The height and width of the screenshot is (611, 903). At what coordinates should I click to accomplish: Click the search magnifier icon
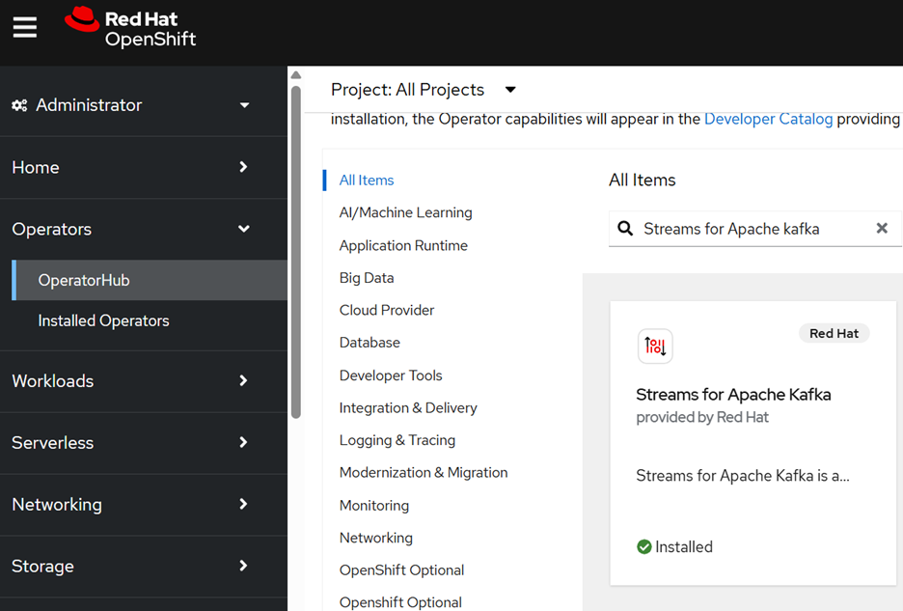click(626, 229)
